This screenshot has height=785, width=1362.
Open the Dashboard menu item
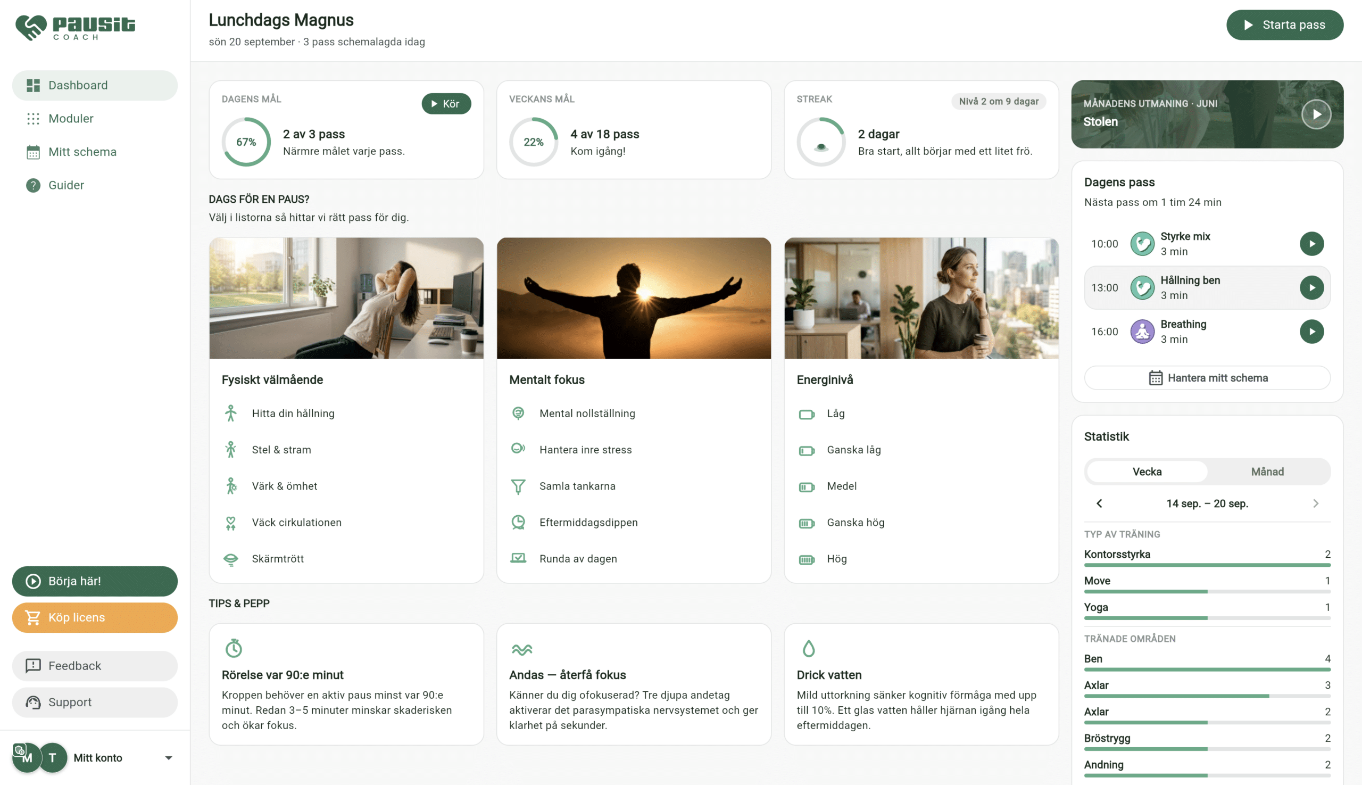click(x=95, y=85)
